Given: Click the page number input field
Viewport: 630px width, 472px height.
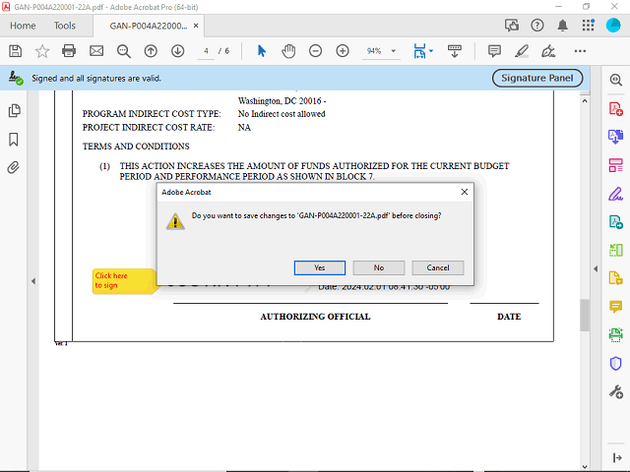Looking at the screenshot, I should coord(206,51).
